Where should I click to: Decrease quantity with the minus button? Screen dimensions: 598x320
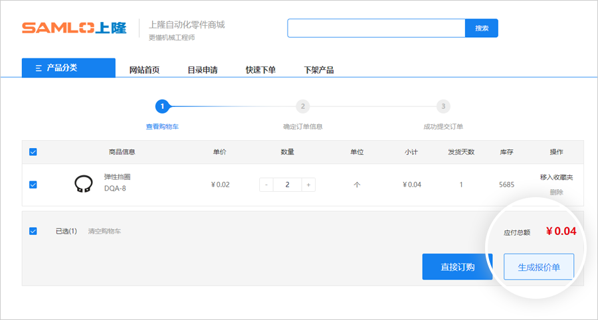tap(266, 185)
